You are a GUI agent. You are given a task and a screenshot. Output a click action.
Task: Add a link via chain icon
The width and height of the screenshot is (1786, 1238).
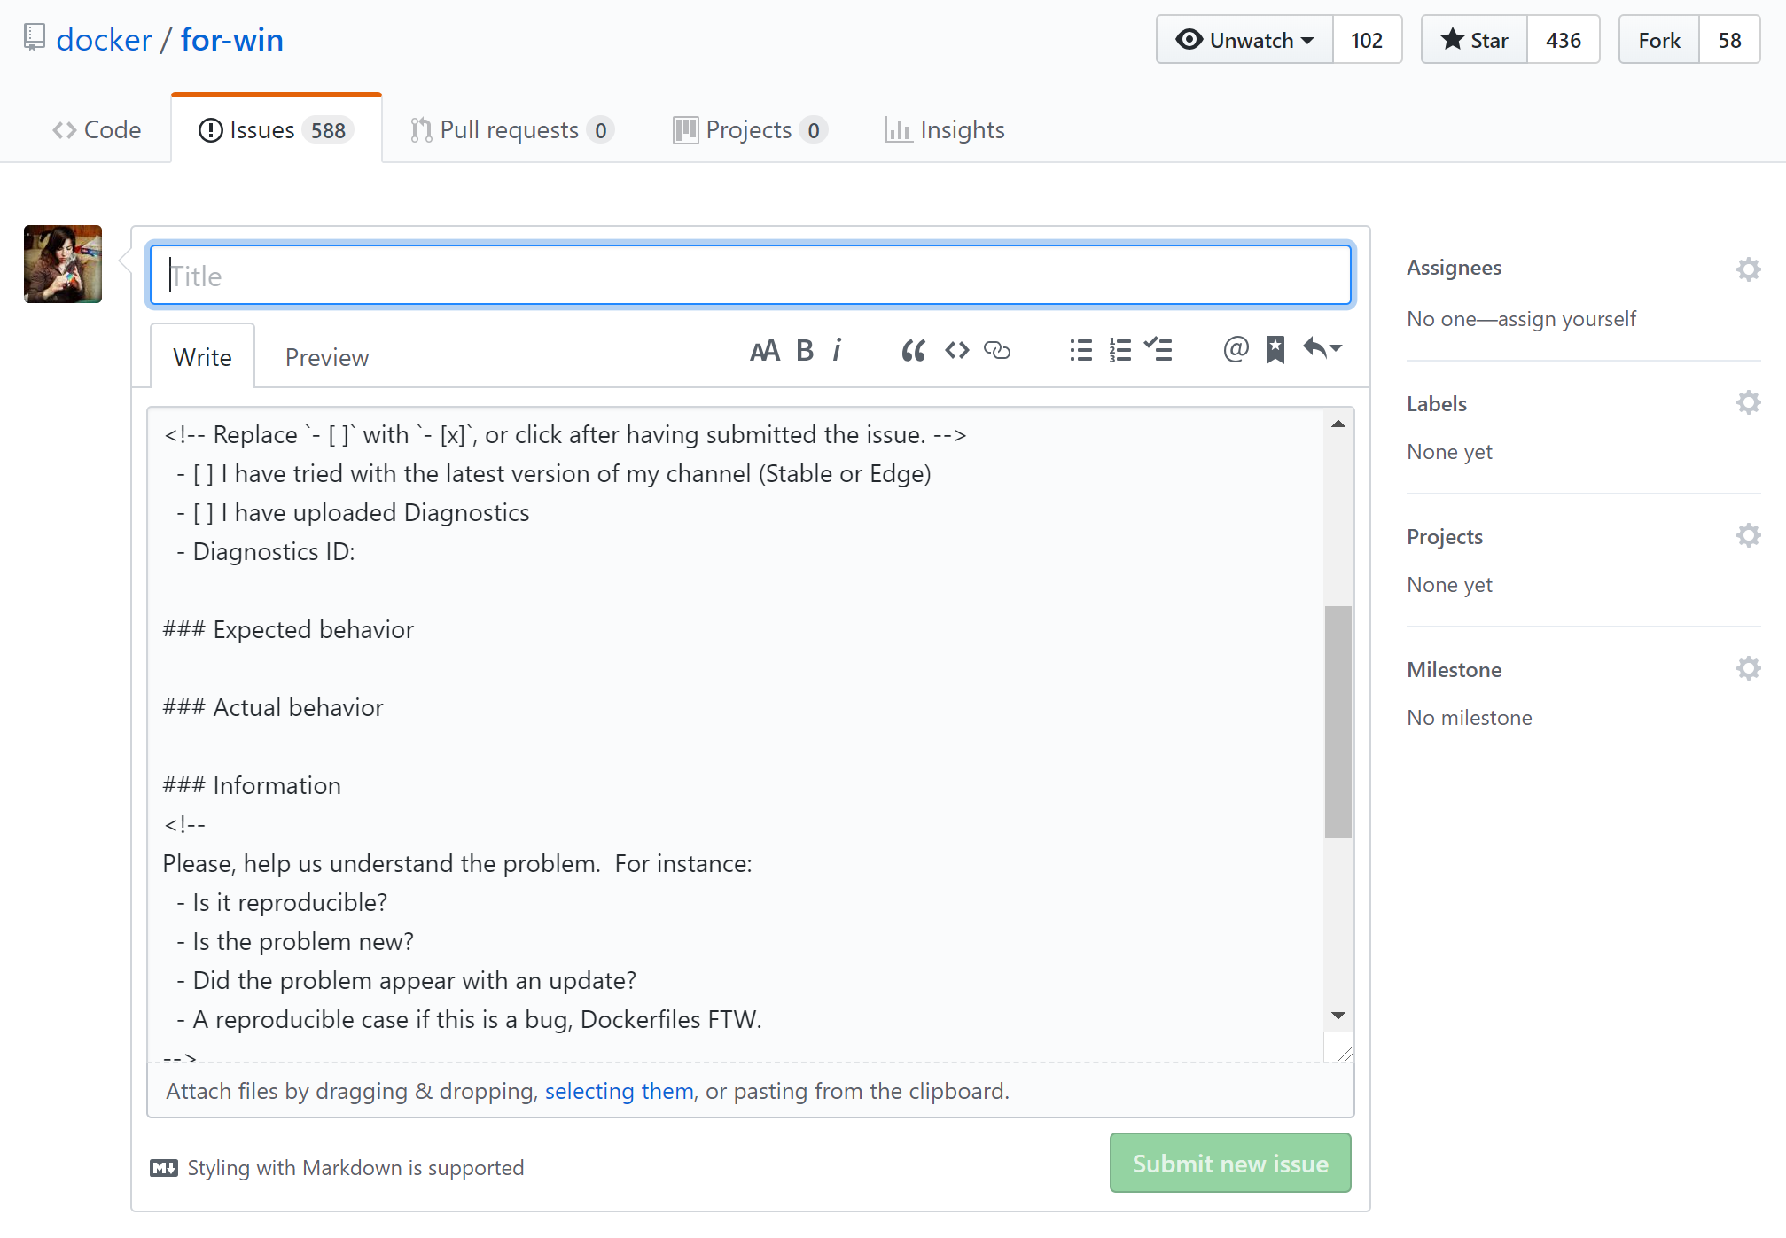pos(997,351)
